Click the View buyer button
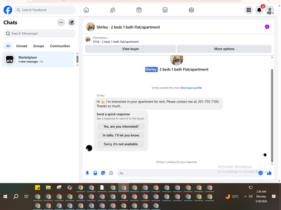The width and height of the screenshot is (281, 210). 130,49
